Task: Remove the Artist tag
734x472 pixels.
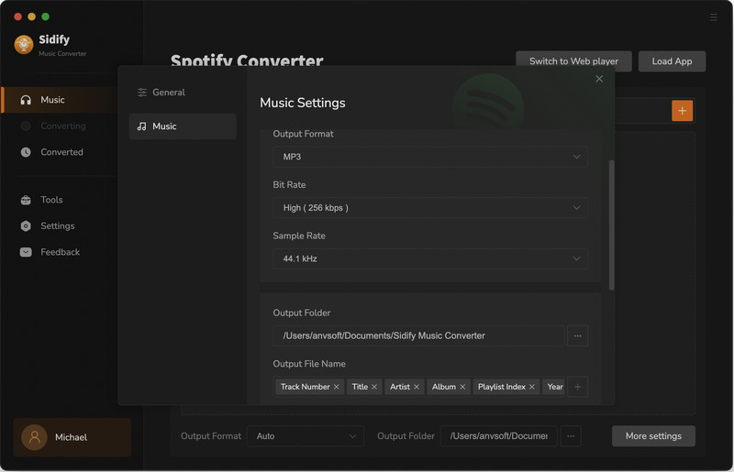Action: [417, 387]
